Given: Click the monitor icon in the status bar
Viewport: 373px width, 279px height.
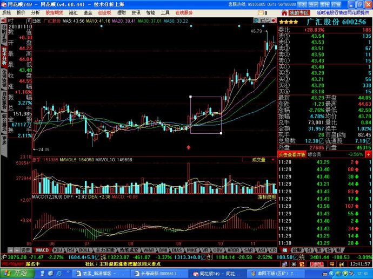Looking at the screenshot, I should click(x=284, y=264).
